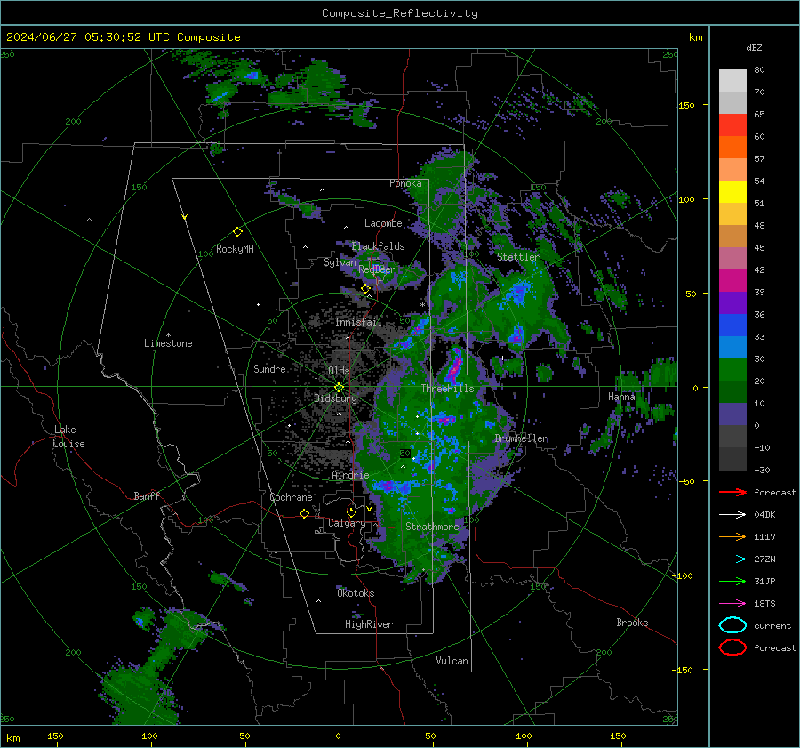Viewport: 800px width, 748px height.
Task: Click the Hanna town label
Action: point(621,397)
